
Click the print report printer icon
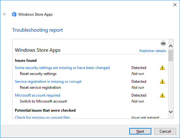tap(163, 43)
